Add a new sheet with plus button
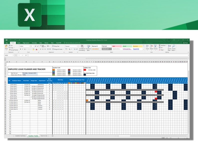The height and width of the screenshot is (149, 198). click(53, 136)
